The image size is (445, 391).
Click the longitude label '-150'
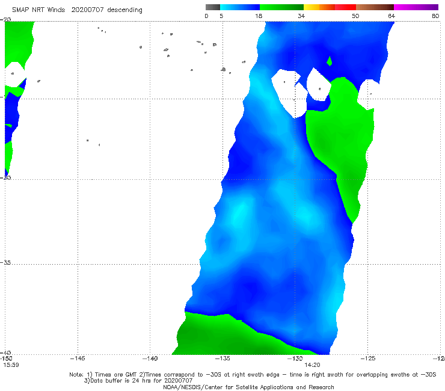tap(5, 359)
